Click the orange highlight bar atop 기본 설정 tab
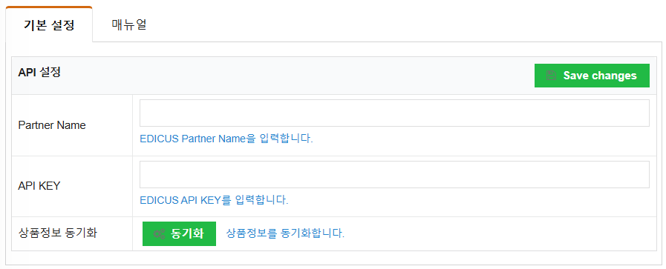Screen dimensions: 666x269 [49, 7]
